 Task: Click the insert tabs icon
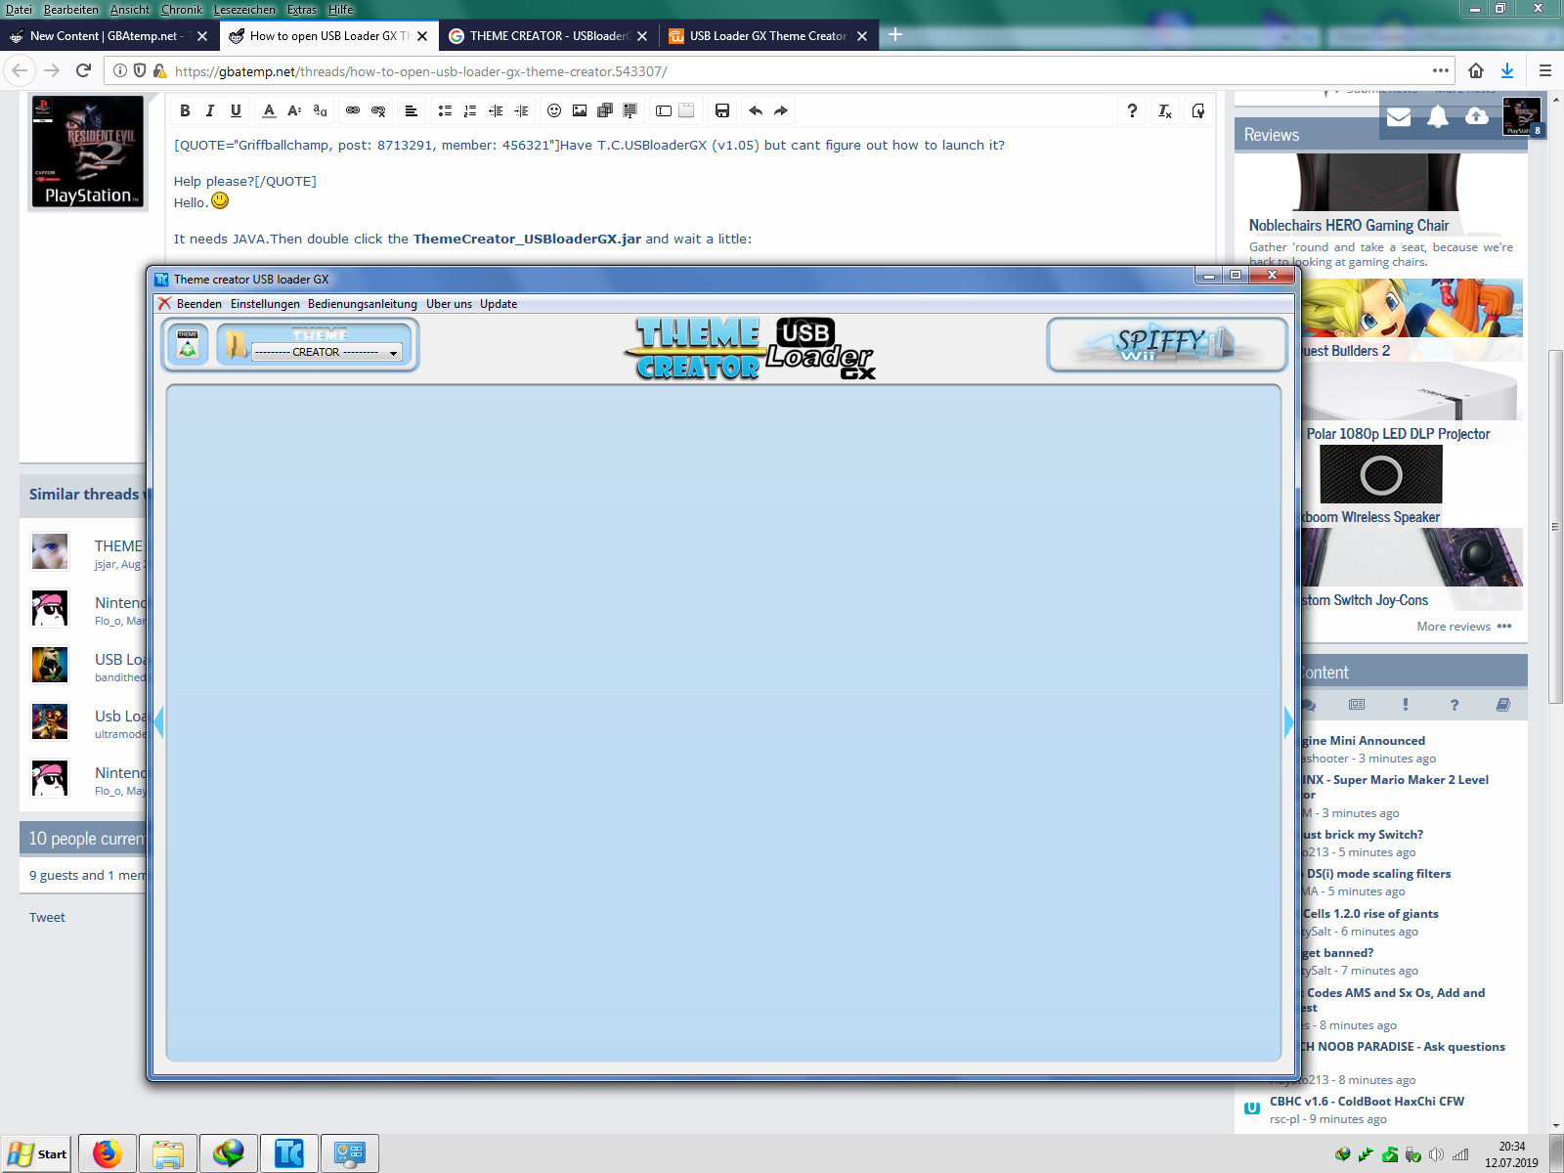coord(687,110)
